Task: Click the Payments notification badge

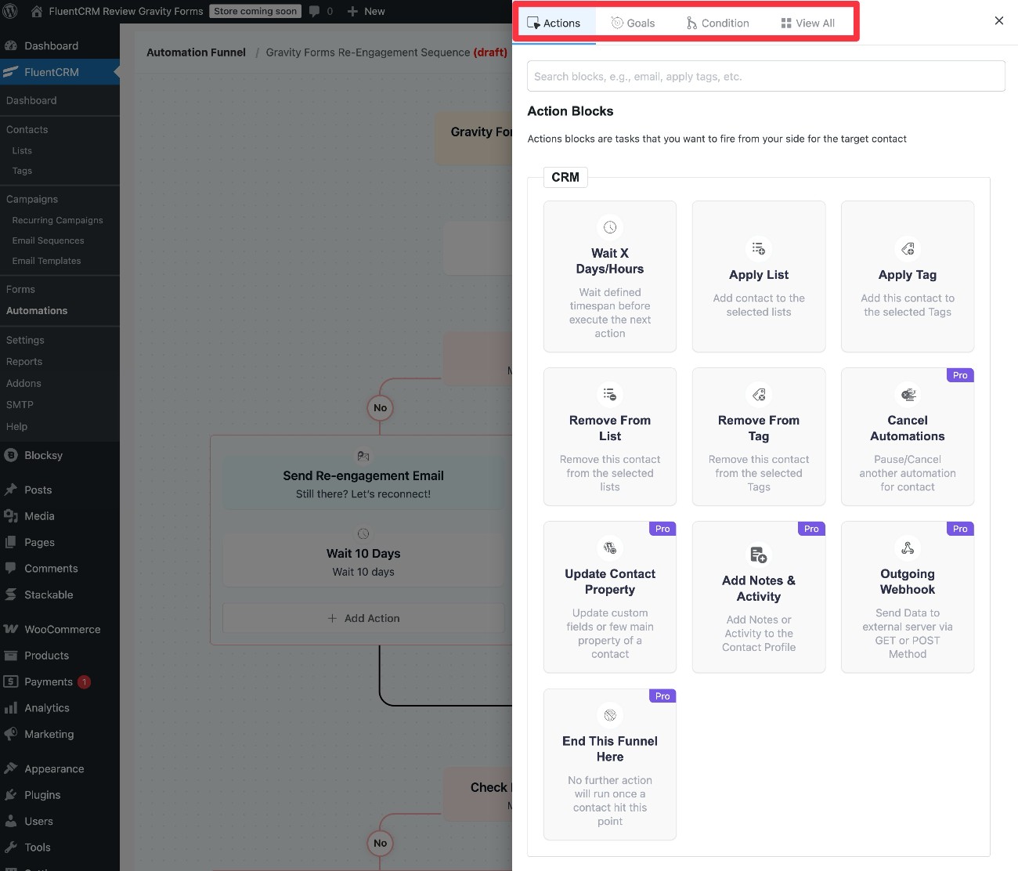Action: pyautogui.click(x=84, y=681)
